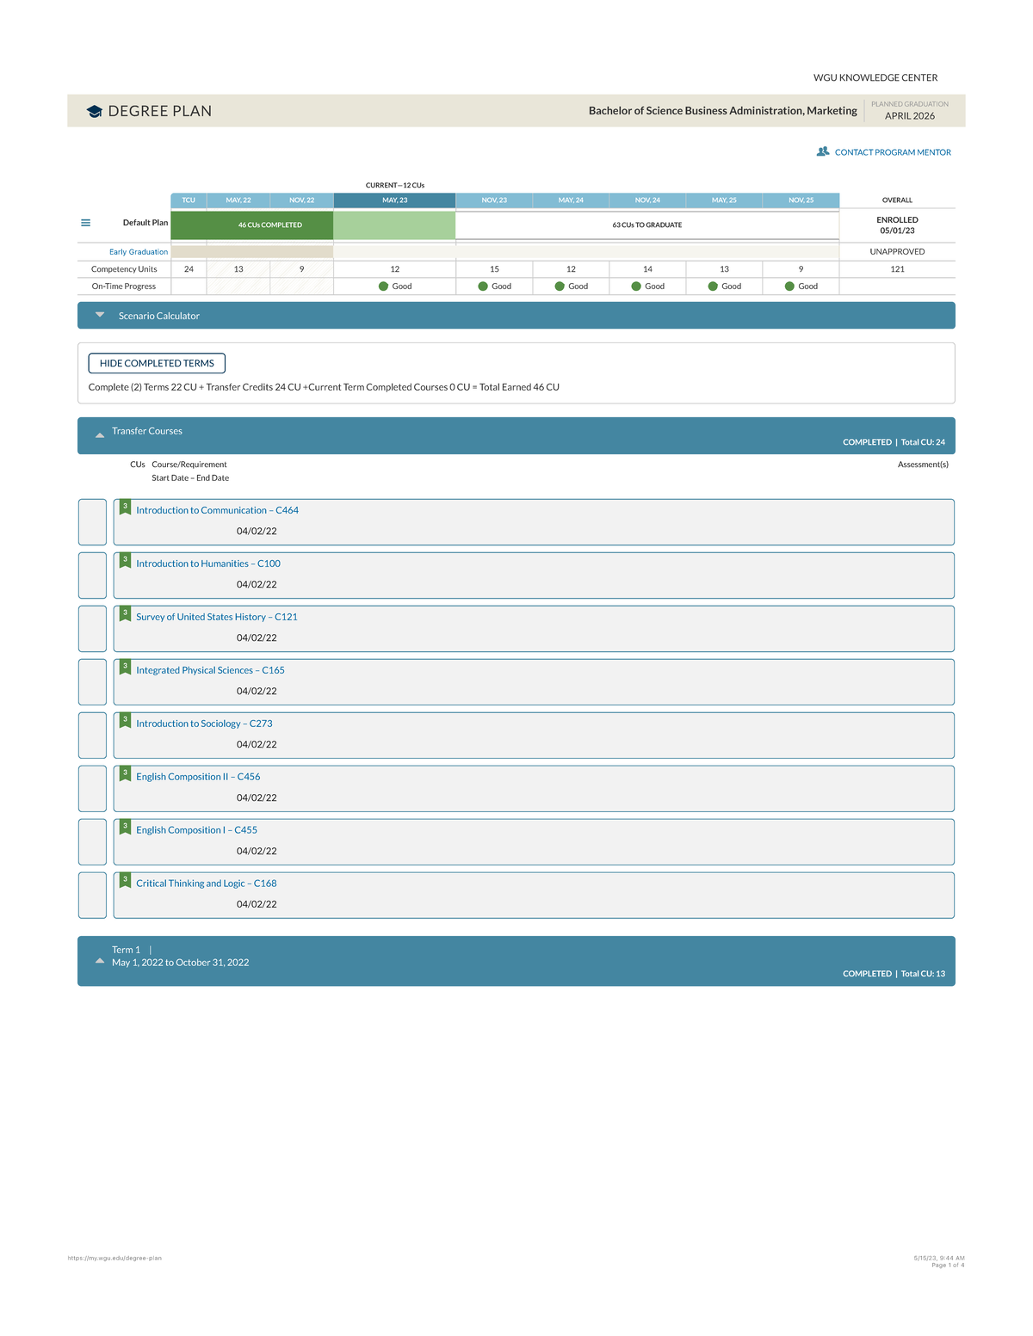Open Critical Thinking and Logic – C168 link

tap(207, 883)
